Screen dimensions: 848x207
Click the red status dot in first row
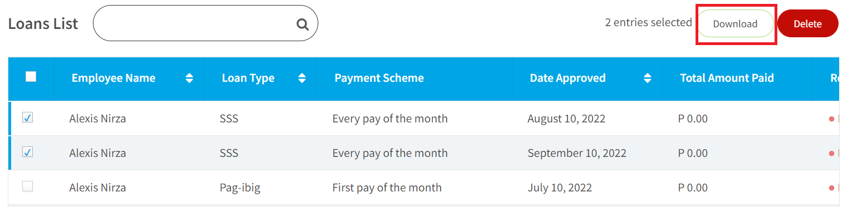[831, 119]
